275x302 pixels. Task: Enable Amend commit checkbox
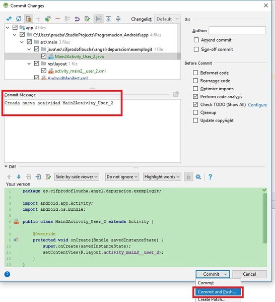[196, 40]
